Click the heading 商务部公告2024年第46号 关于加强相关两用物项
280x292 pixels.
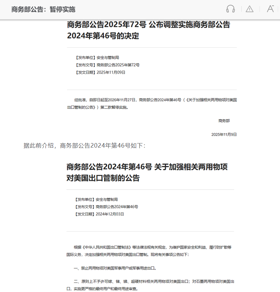[147, 167]
